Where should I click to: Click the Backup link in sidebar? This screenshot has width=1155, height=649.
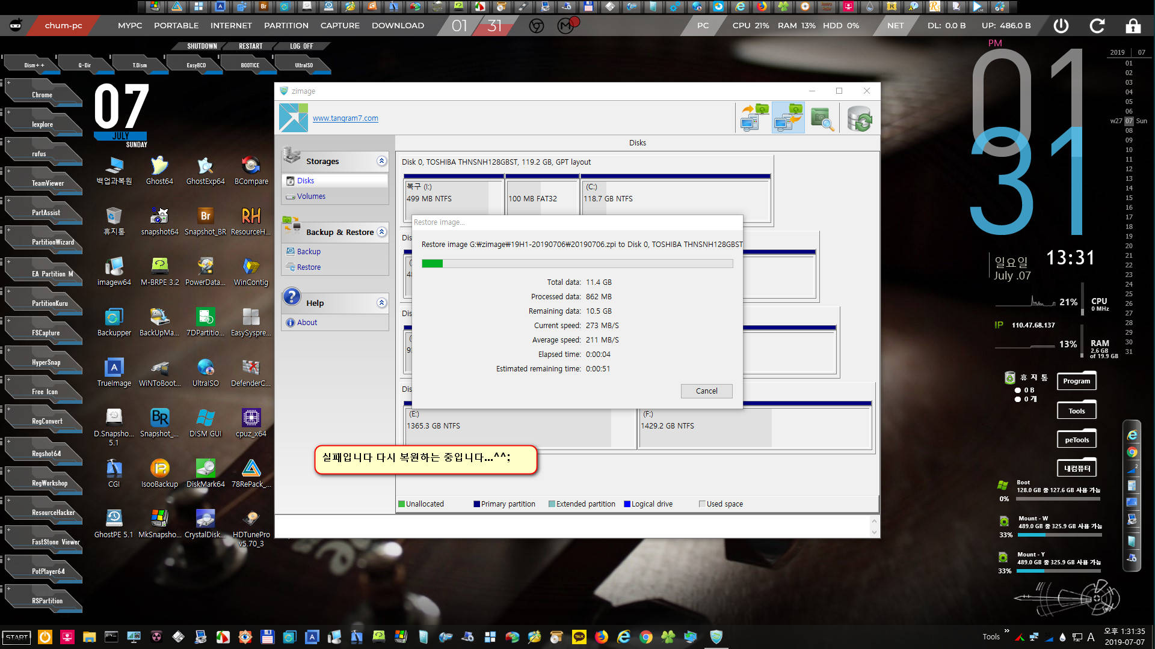coord(309,251)
